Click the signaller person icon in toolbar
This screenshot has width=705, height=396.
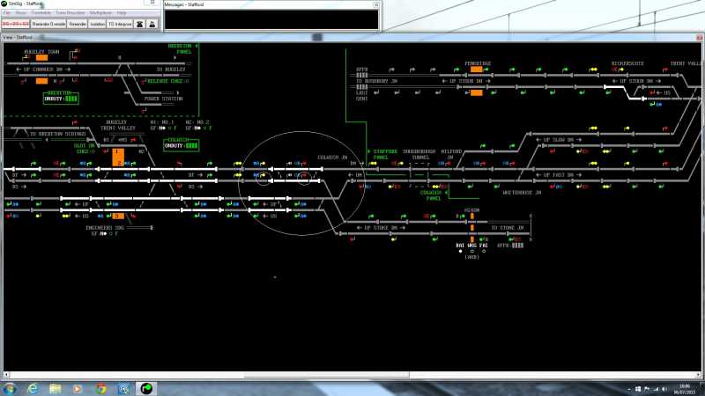[152, 24]
